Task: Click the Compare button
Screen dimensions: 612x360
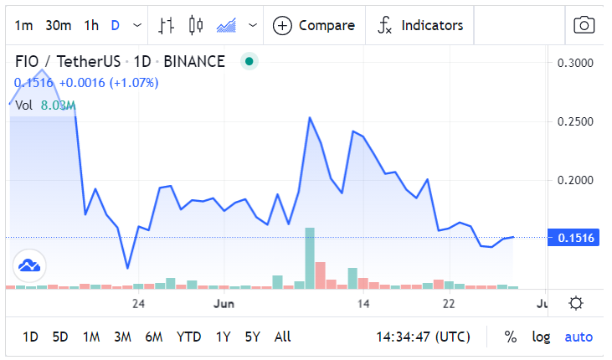Action: point(314,26)
